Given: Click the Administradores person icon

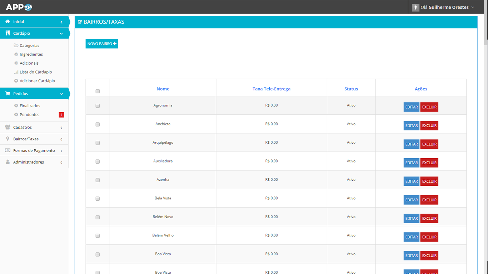Looking at the screenshot, I should [8, 162].
